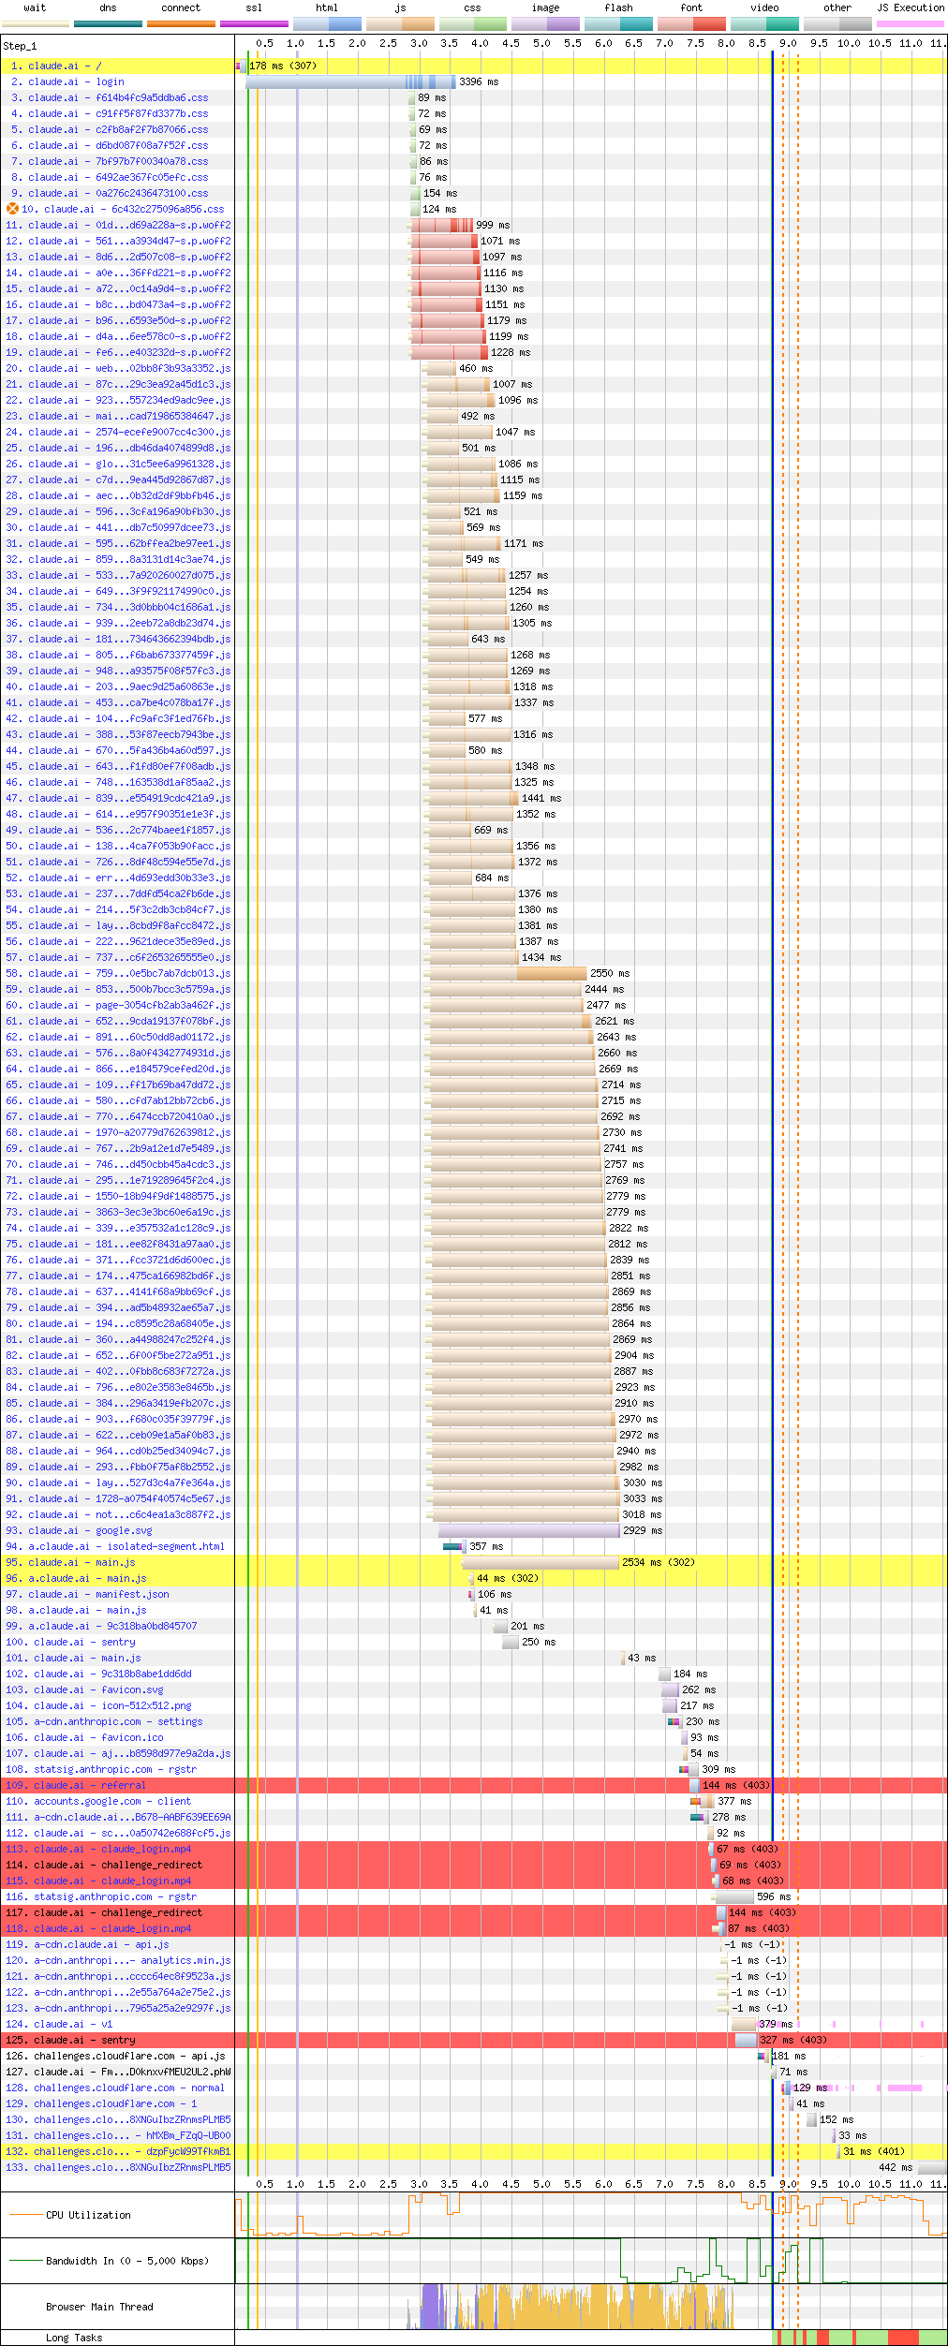The height and width of the screenshot is (2346, 948).
Task: Select the isolated-segment.html request row
Action: click(126, 1546)
